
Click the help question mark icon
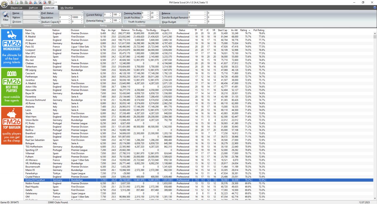(374, 8)
